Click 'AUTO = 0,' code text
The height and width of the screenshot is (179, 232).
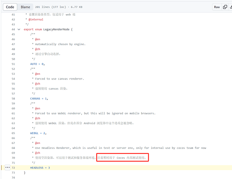38,64
